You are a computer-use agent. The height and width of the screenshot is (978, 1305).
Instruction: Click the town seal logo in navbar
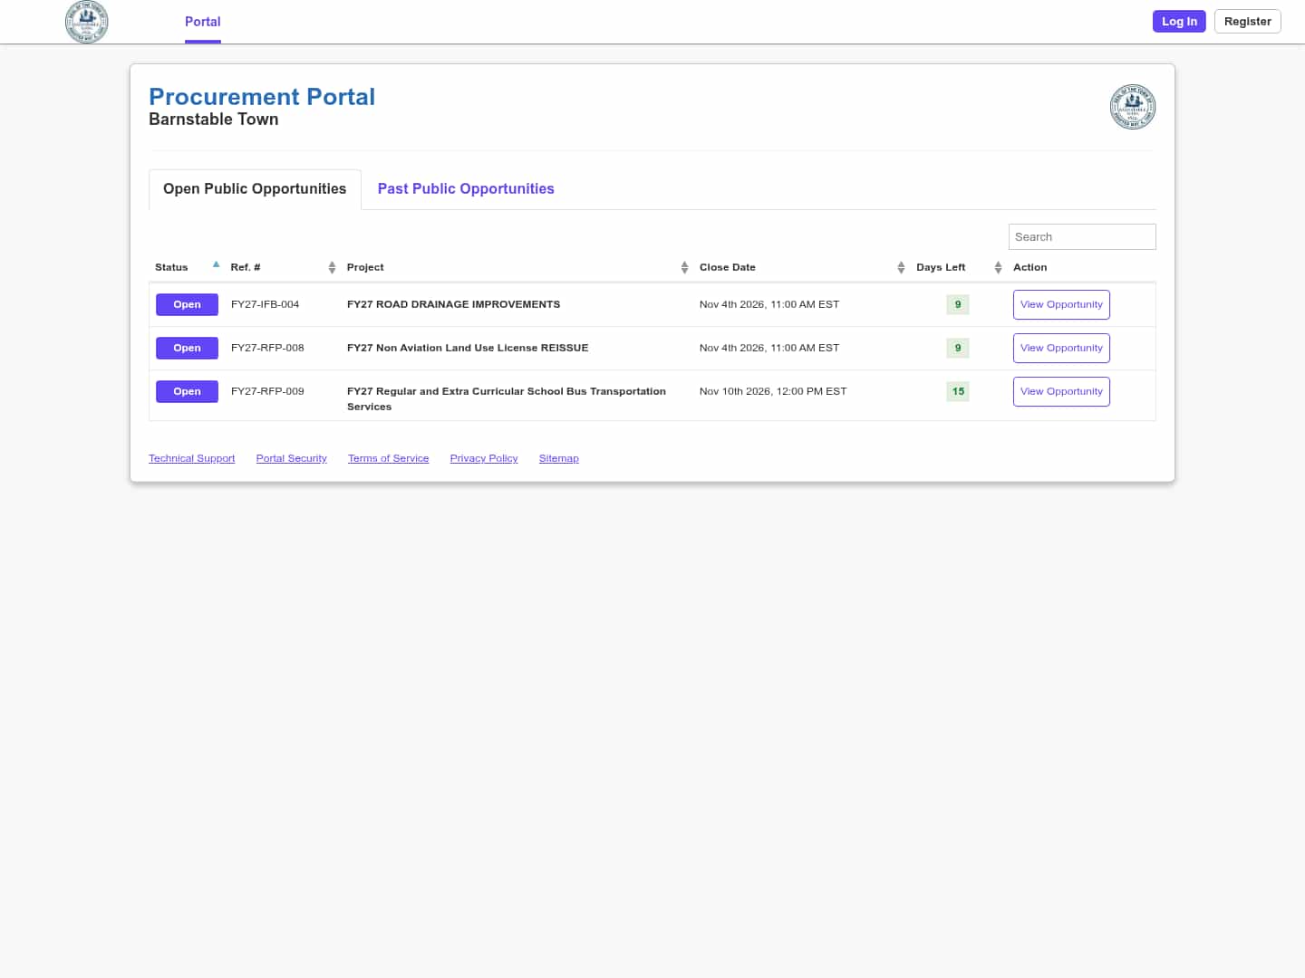tap(87, 22)
